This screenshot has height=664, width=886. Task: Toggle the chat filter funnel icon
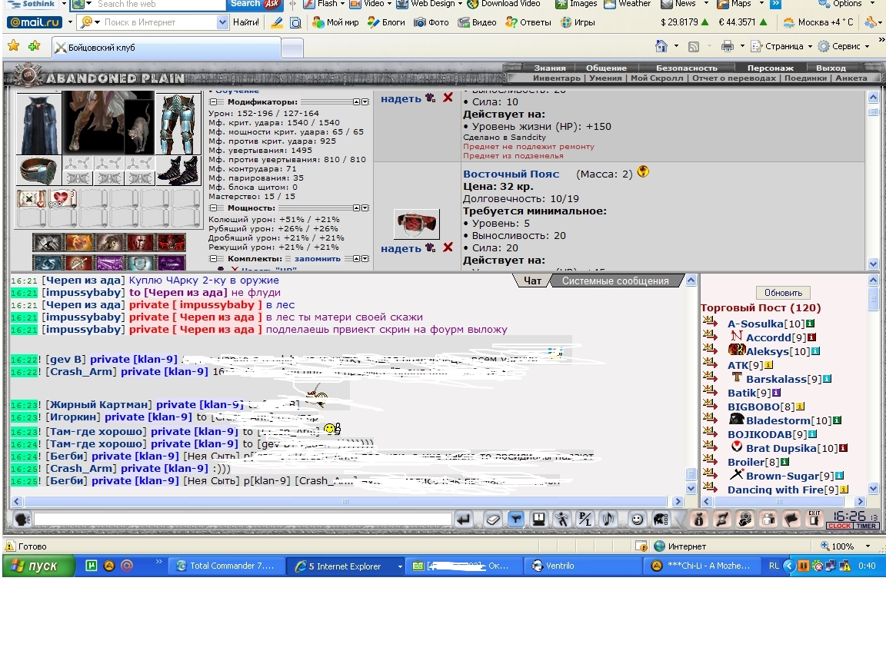coord(516,519)
